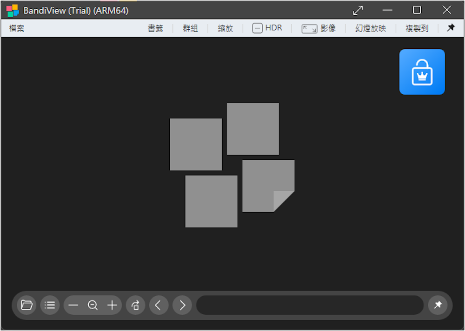465x331 pixels.
Task: Open the file list icon
Action: pyautogui.click(x=50, y=305)
